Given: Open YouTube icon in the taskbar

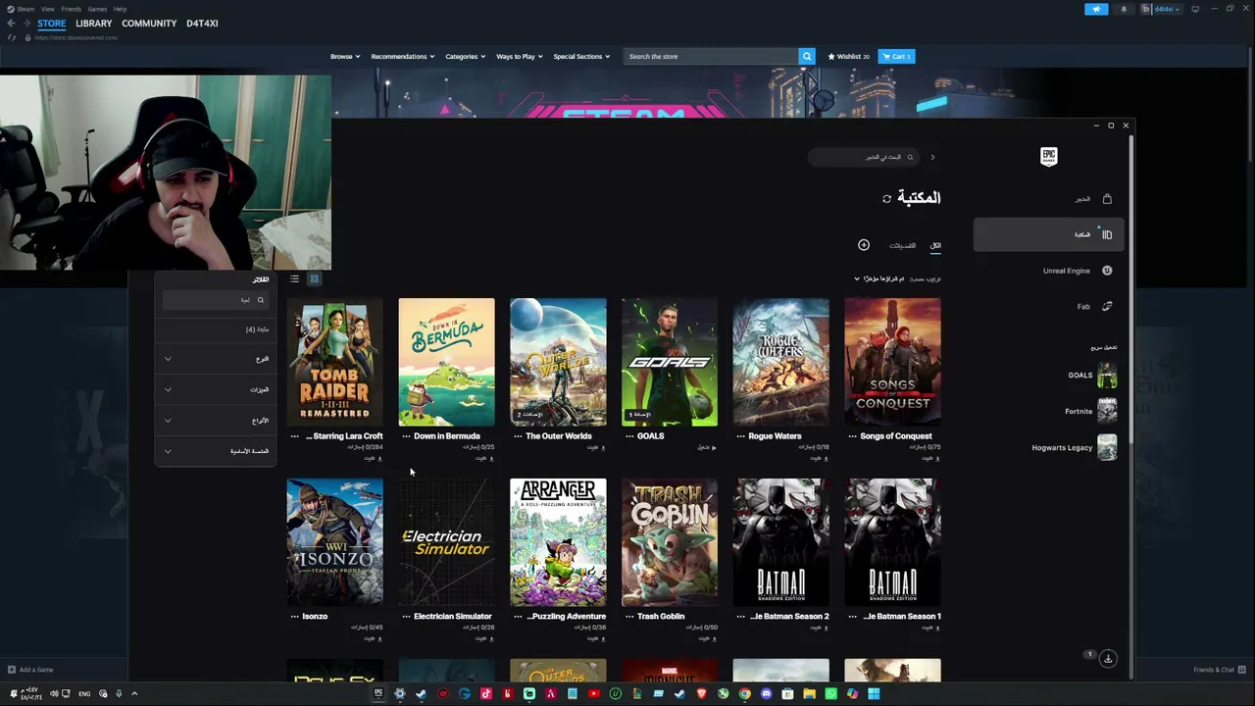Looking at the screenshot, I should click(593, 694).
